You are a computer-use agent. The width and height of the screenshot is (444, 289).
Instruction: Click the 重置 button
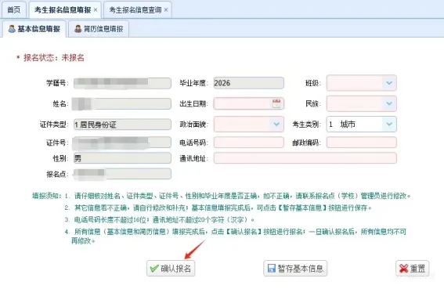tap(412, 269)
